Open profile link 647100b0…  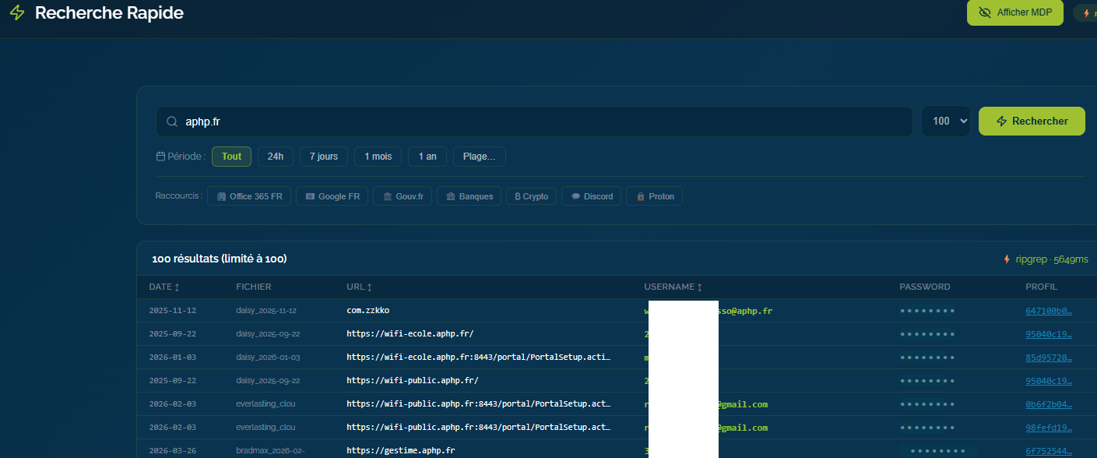coord(1049,311)
